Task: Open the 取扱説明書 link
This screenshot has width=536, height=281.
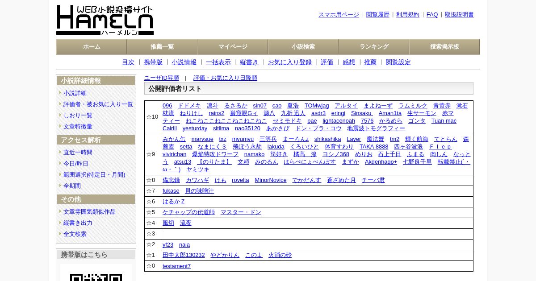Action: (459, 15)
